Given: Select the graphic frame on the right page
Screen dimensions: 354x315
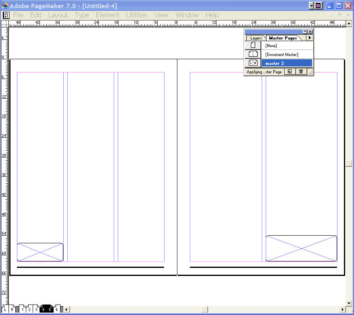Looking at the screenshot, I should pos(302,248).
